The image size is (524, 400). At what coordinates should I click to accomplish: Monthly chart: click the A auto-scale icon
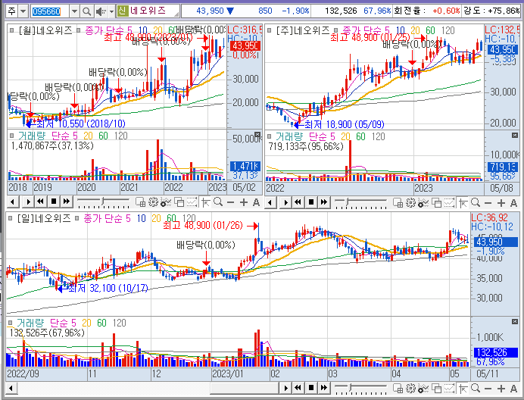click(x=256, y=202)
